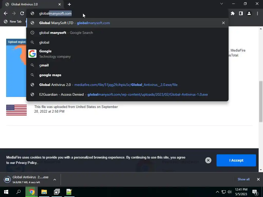Image resolution: width=263 pixels, height=197 pixels.
Task: Open Chrome's three-dot menu
Action: point(257,13)
